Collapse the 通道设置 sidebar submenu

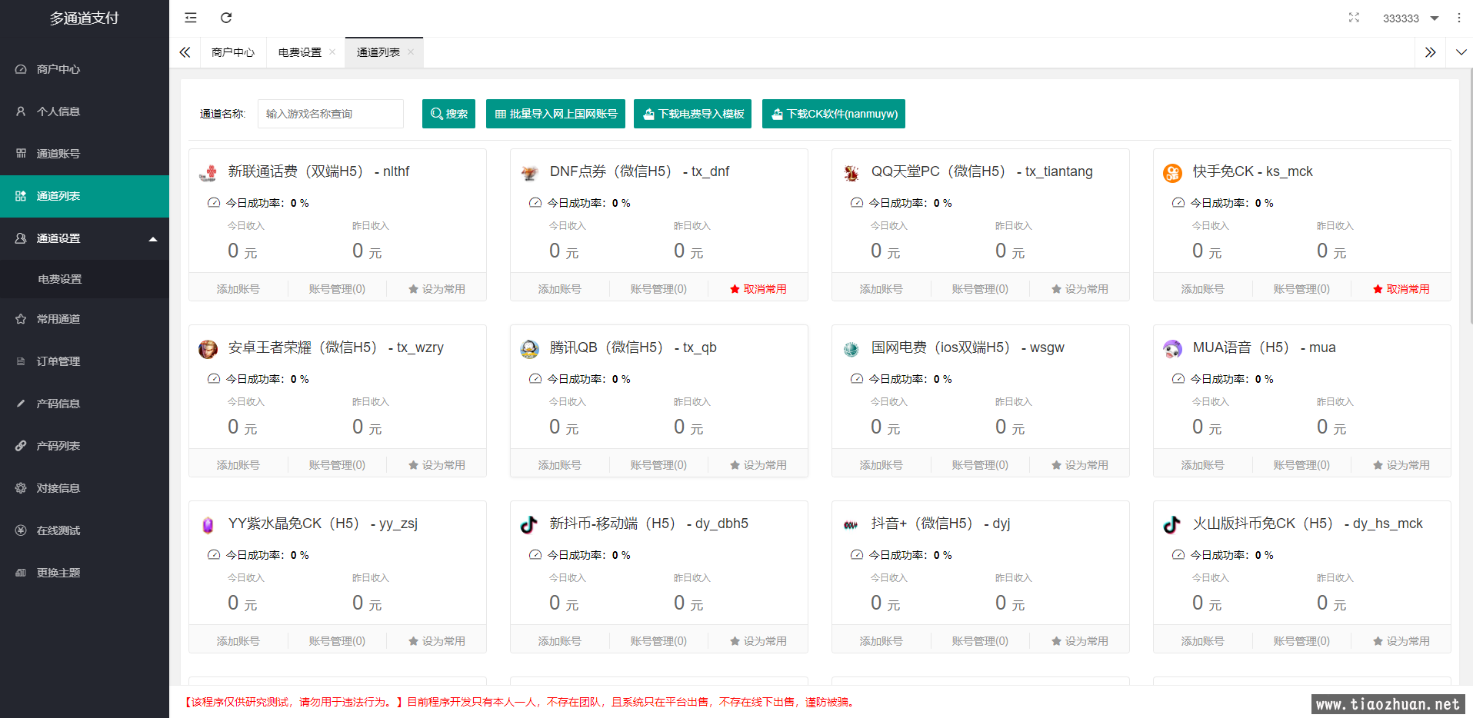coord(153,238)
